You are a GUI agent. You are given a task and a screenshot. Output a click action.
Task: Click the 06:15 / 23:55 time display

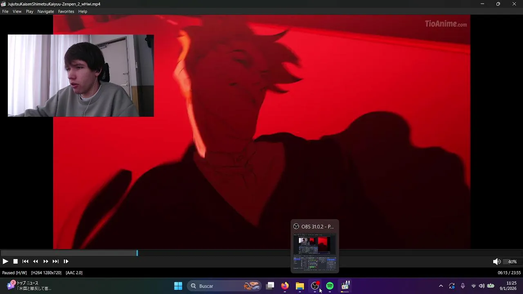click(x=509, y=273)
